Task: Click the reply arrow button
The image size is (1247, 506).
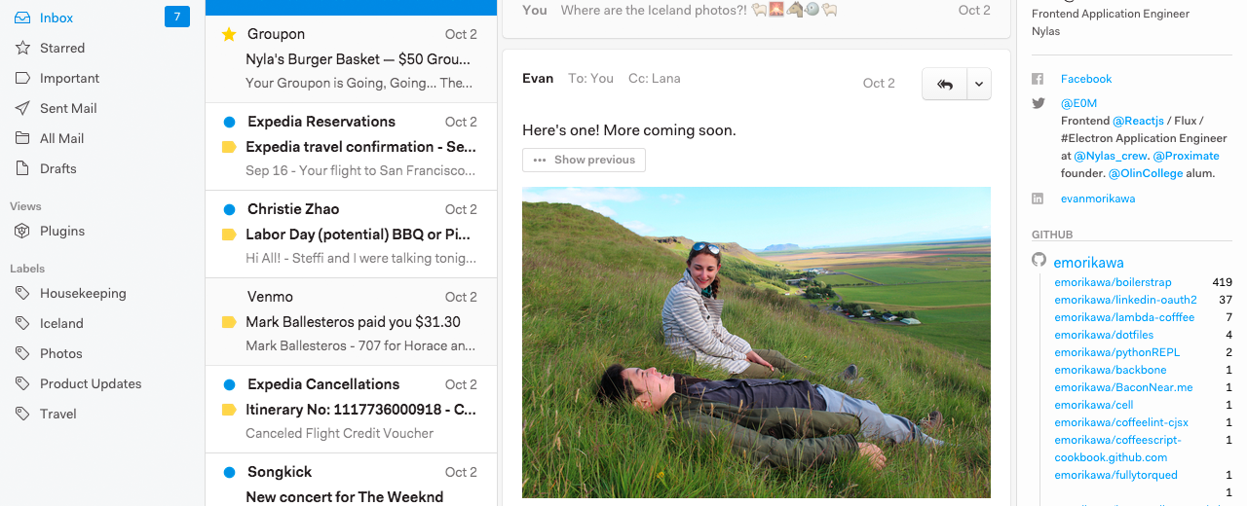Action: [x=944, y=85]
